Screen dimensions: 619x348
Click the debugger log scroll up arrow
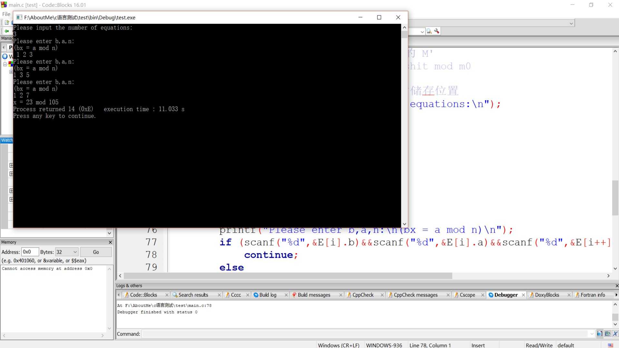click(x=615, y=304)
